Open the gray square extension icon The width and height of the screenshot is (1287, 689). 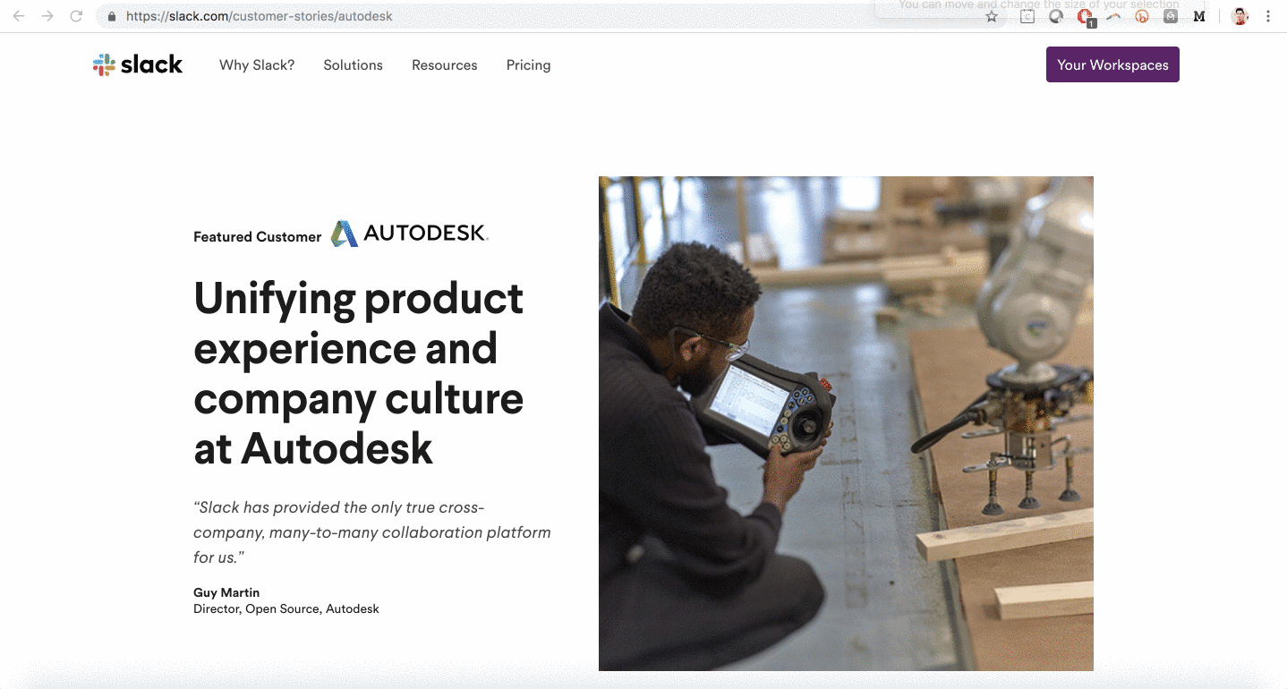tap(1171, 16)
